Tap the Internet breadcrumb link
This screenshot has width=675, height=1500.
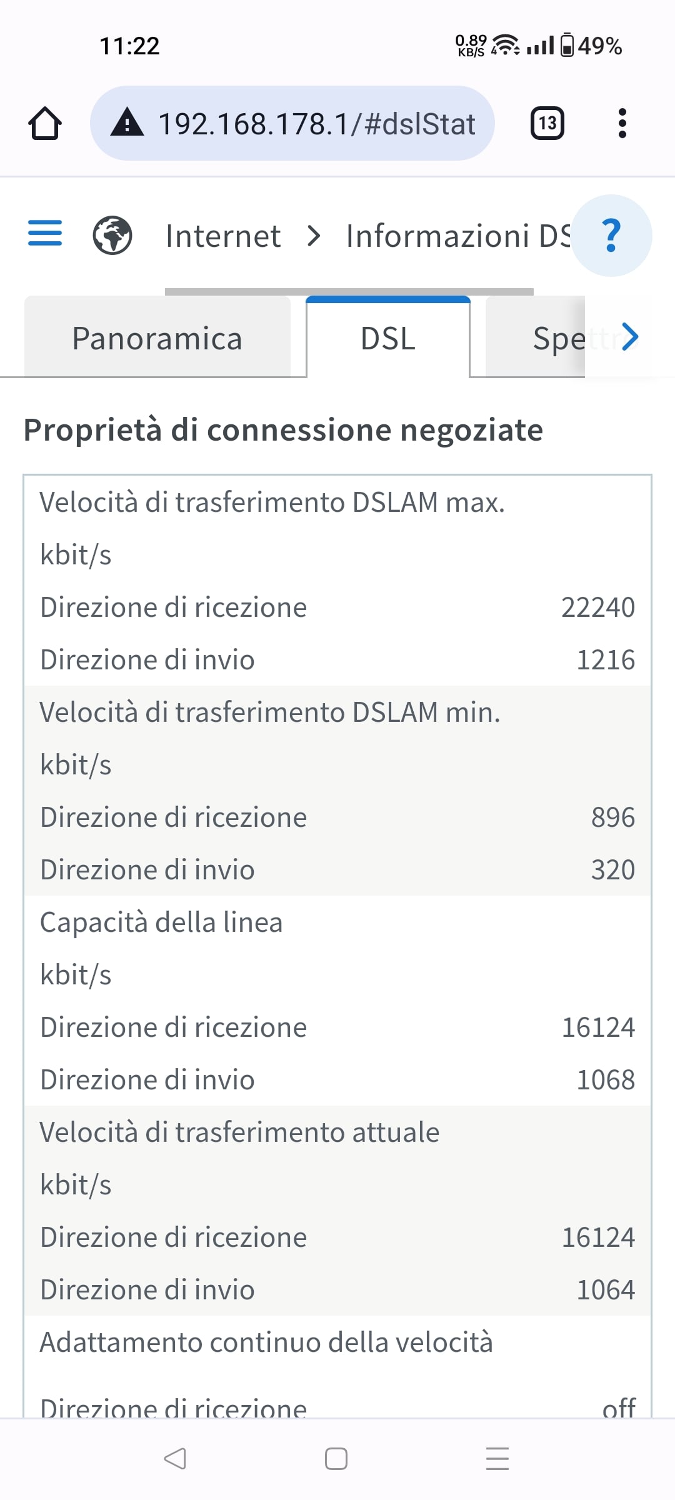(x=223, y=236)
